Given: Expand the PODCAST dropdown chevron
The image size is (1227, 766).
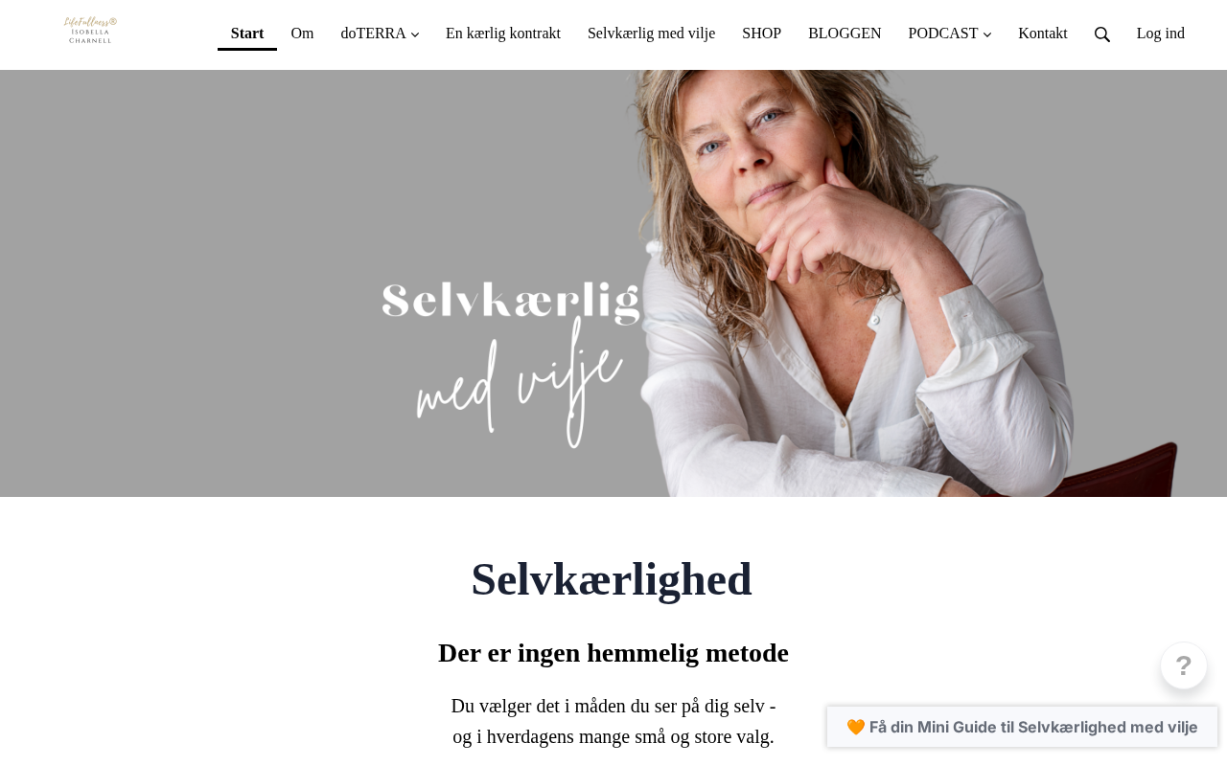Looking at the screenshot, I should (987, 34).
